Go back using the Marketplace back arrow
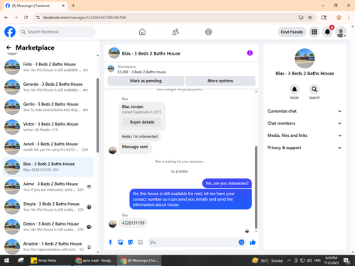Viewport: 355px width, 266px height. (9, 48)
